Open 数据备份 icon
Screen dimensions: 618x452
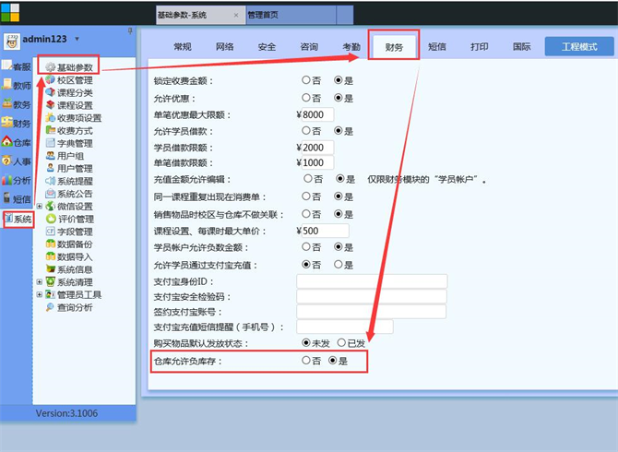50,244
